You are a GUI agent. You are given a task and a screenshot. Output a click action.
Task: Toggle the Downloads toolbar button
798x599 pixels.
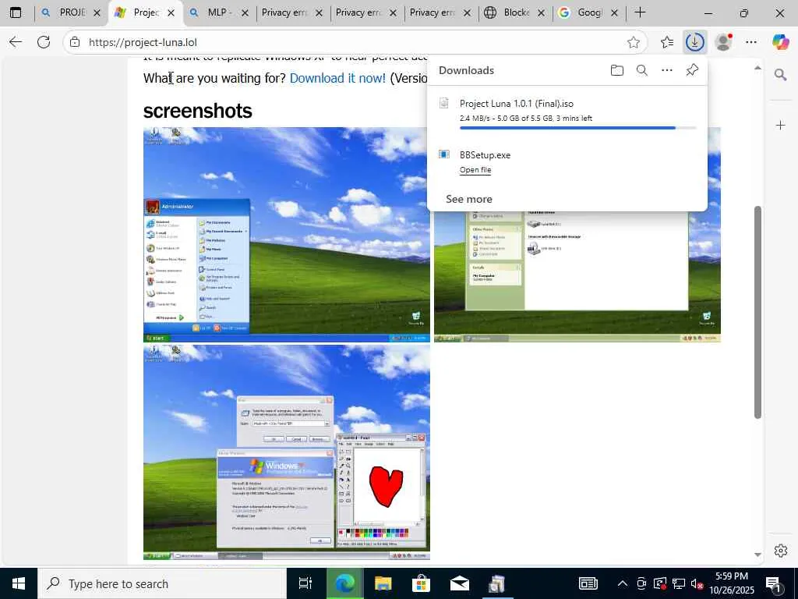(694, 42)
